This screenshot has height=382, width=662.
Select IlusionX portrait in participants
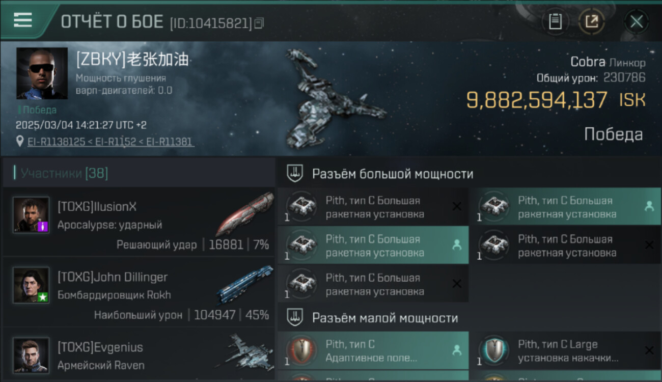(31, 214)
